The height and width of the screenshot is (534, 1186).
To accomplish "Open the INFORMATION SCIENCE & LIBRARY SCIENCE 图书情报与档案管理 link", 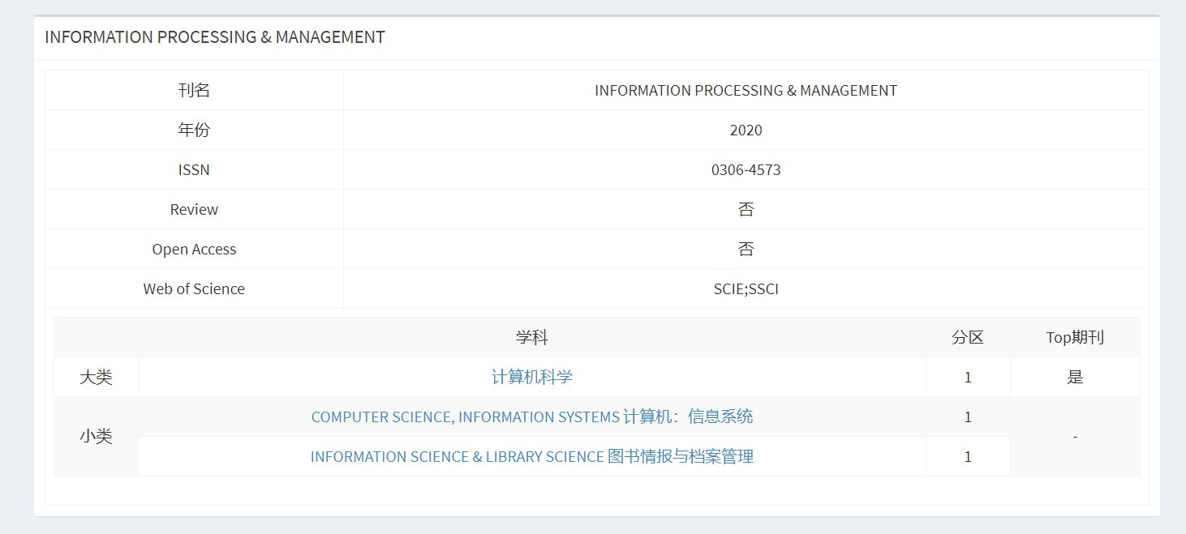I will (532, 456).
